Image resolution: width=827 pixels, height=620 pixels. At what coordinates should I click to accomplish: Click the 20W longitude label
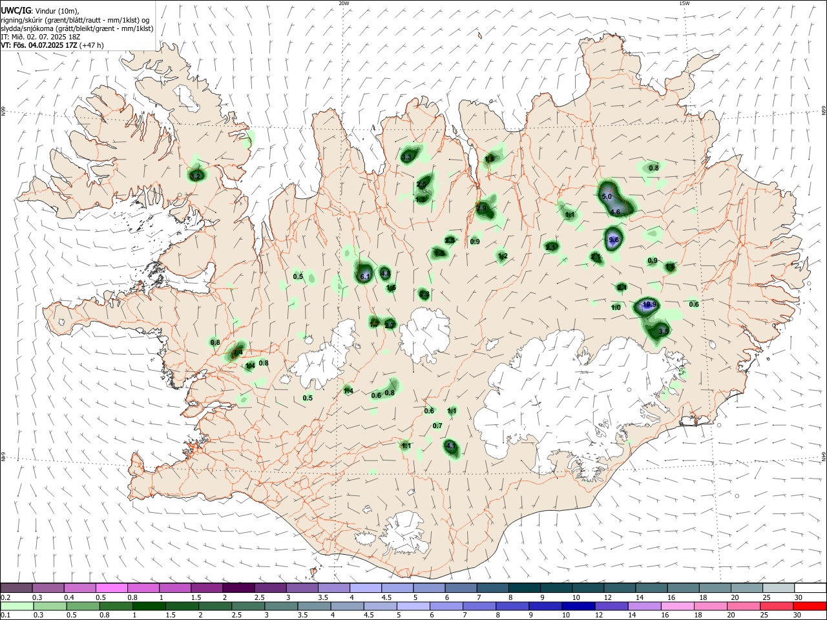344,3
